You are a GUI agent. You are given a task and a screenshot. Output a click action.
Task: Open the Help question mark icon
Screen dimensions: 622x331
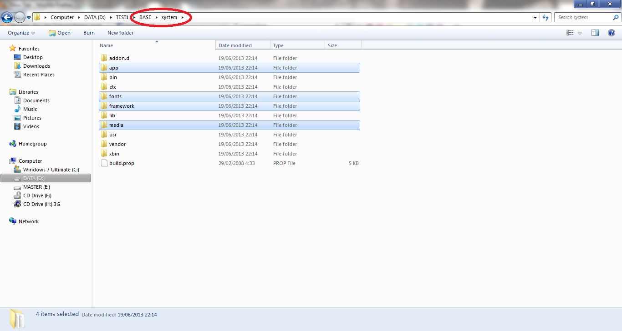point(612,33)
